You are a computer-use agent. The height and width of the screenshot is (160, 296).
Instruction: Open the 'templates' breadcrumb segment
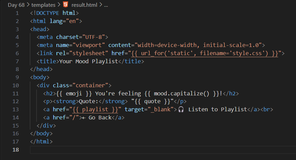pyautogui.click(x=43, y=5)
